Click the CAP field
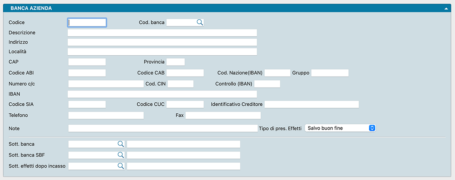The width and height of the screenshot is (455, 180). pyautogui.click(x=87, y=62)
